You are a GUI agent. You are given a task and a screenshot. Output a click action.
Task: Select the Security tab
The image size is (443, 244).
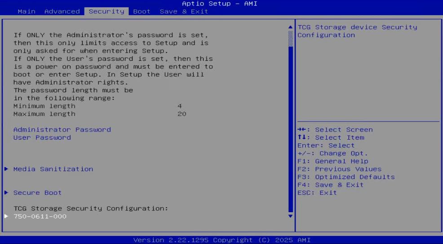coord(106,12)
